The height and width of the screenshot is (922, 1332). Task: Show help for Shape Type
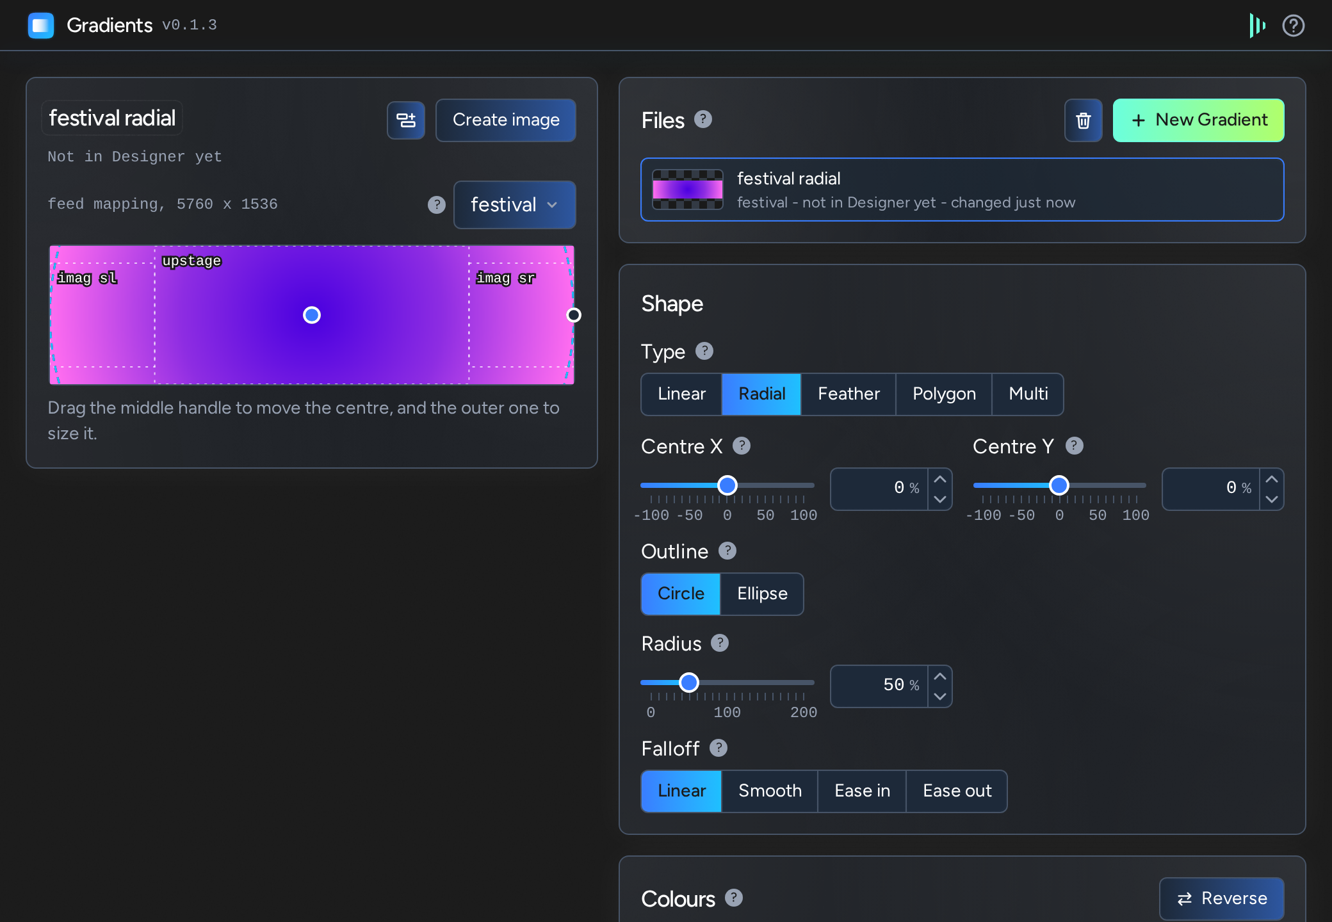704,351
